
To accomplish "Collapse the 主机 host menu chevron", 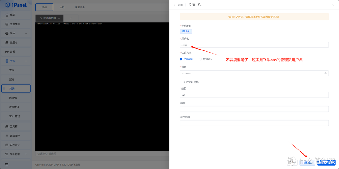I will (26, 61).
